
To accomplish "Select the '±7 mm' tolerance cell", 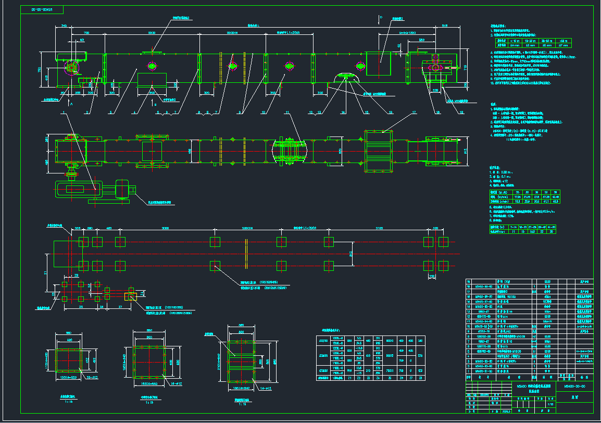I will (x=564, y=45).
